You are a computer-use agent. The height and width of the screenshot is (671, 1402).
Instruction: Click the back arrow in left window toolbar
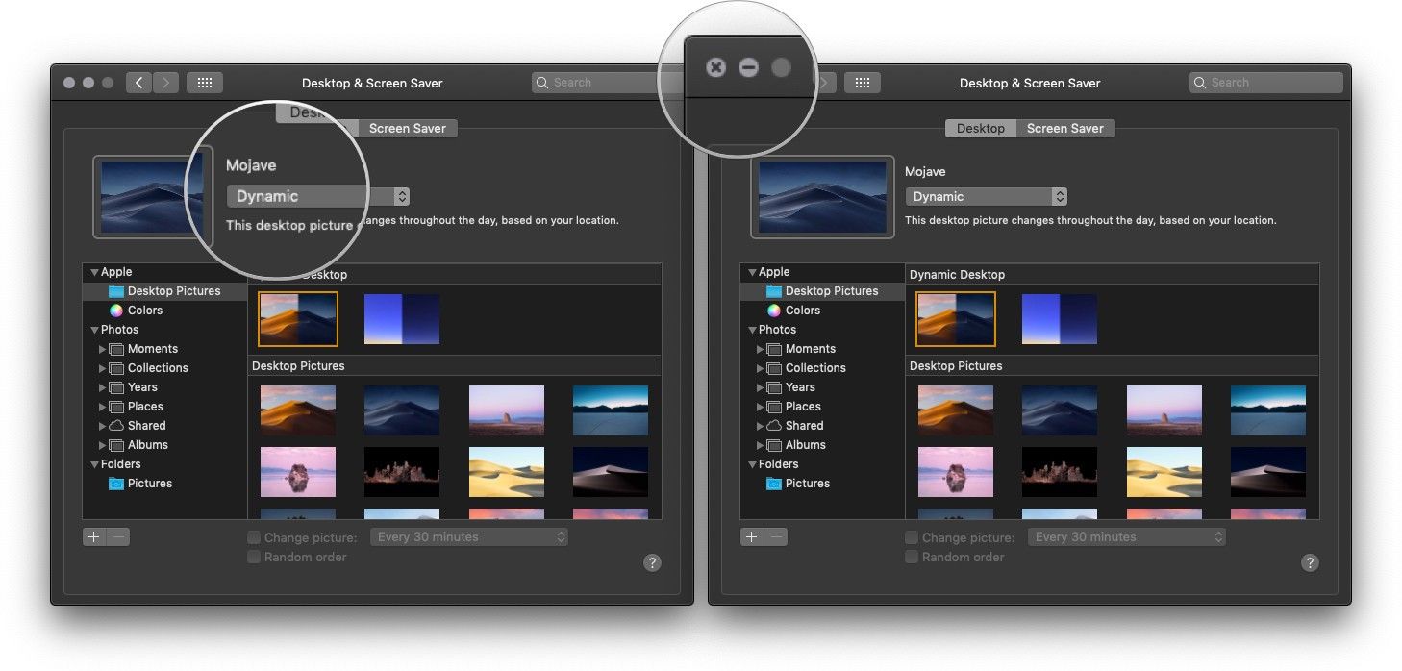click(x=138, y=83)
